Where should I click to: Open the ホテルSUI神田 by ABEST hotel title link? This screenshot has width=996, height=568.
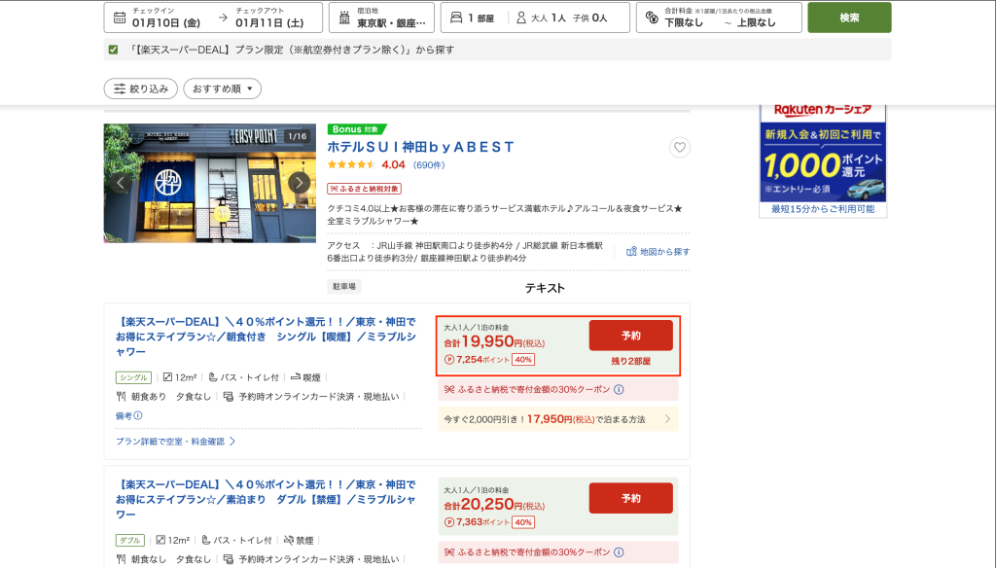tap(420, 147)
